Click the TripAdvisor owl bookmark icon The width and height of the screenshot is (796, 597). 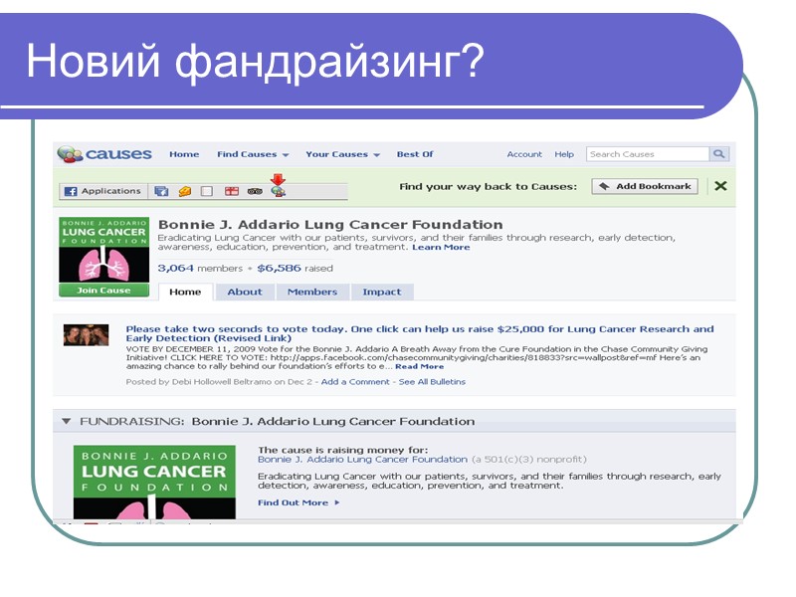coord(255,191)
